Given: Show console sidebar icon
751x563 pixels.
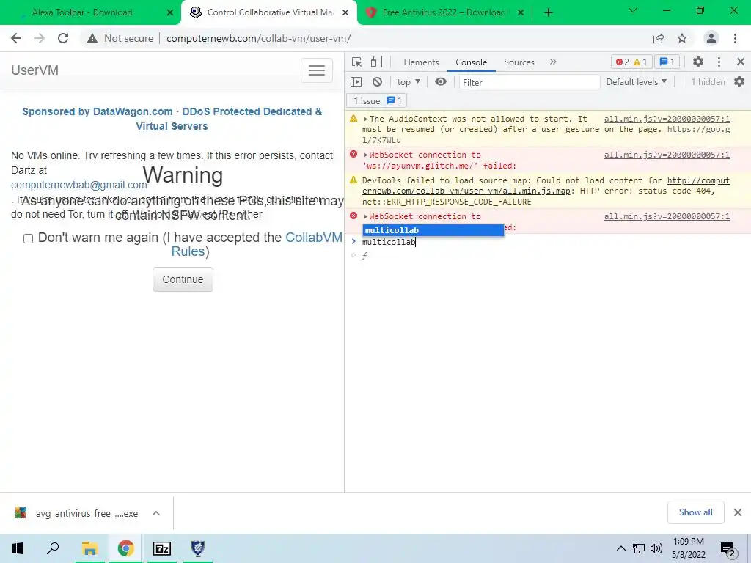Looking at the screenshot, I should [x=356, y=82].
